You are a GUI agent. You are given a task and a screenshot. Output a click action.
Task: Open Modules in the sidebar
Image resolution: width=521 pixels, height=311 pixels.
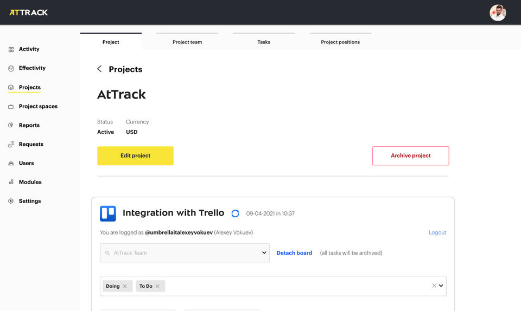pos(30,182)
